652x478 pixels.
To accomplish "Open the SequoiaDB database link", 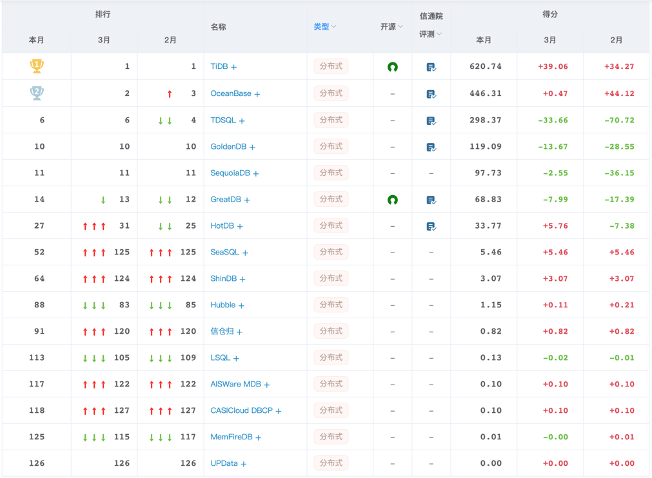I will [x=230, y=173].
